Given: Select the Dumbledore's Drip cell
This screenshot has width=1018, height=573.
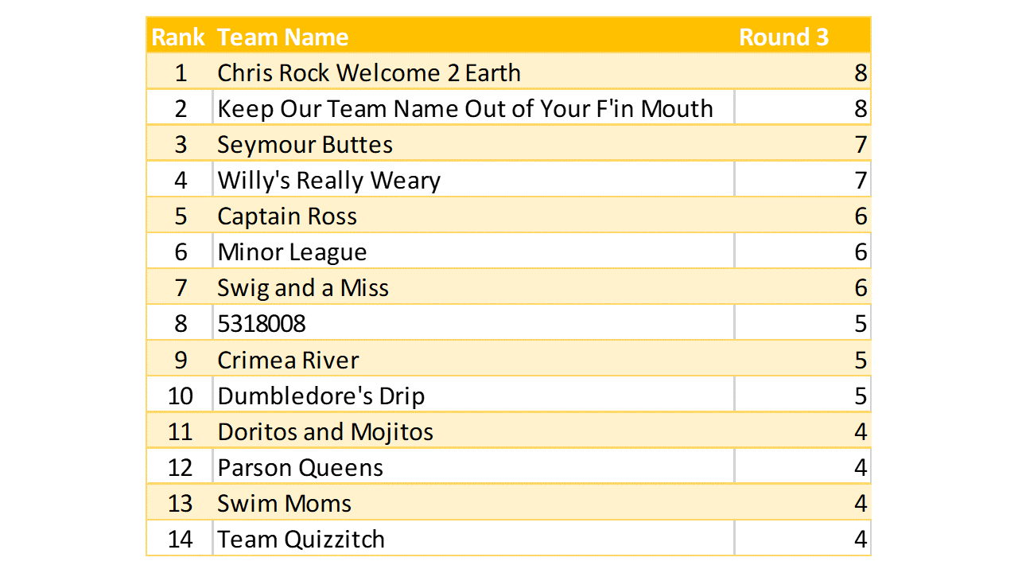Looking at the screenshot, I should pyautogui.click(x=321, y=396).
